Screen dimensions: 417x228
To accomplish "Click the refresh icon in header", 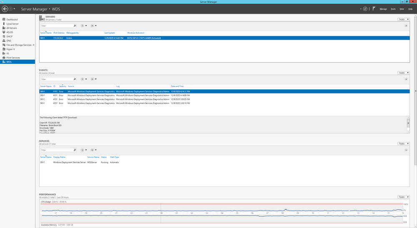I will [365, 9].
